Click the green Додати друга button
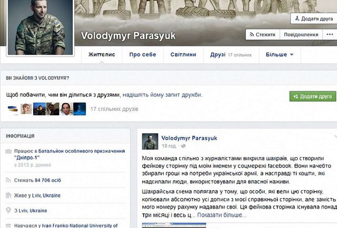Image resolution: width=337 pixels, height=228 pixels. point(312,96)
